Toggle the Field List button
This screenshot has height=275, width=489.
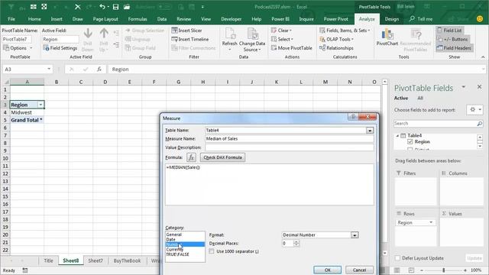(449, 31)
